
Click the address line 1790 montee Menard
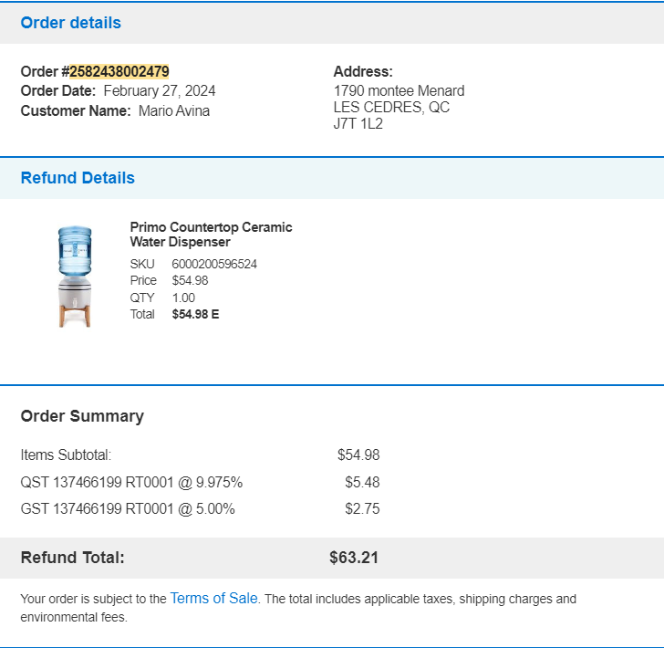399,90
